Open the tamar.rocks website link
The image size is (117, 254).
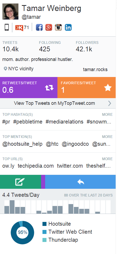tap(95, 70)
